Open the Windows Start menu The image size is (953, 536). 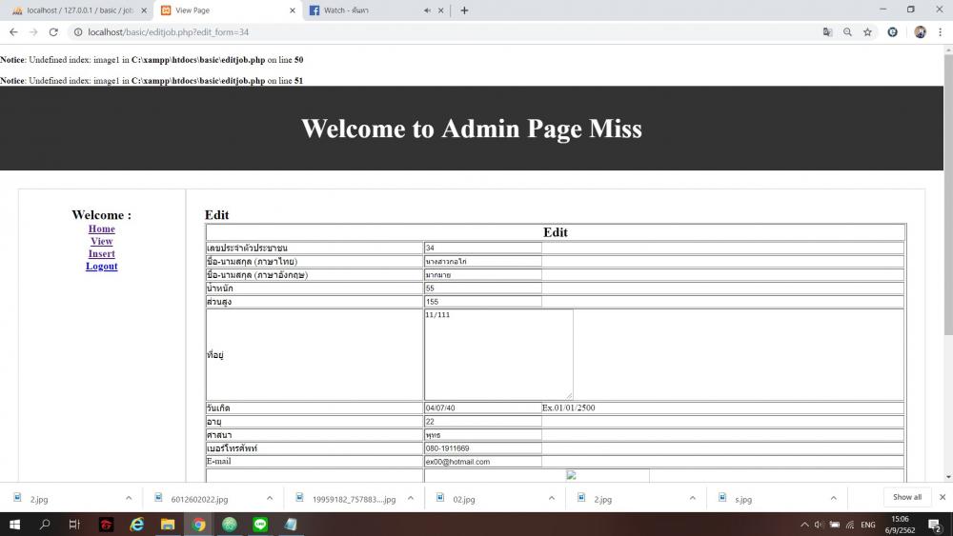click(x=14, y=525)
